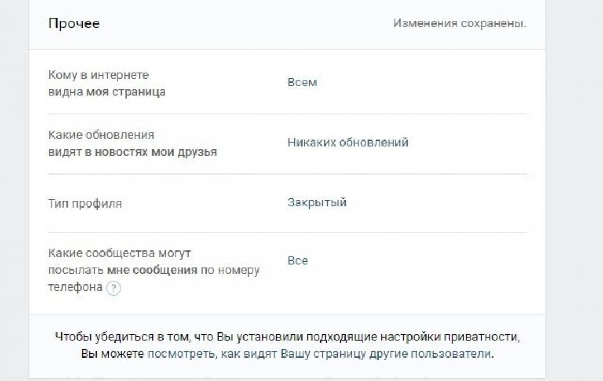Viewport: 603px width, 381px height.
Task: Click the "Какие сообщества могут" label line
Action: click(x=119, y=253)
